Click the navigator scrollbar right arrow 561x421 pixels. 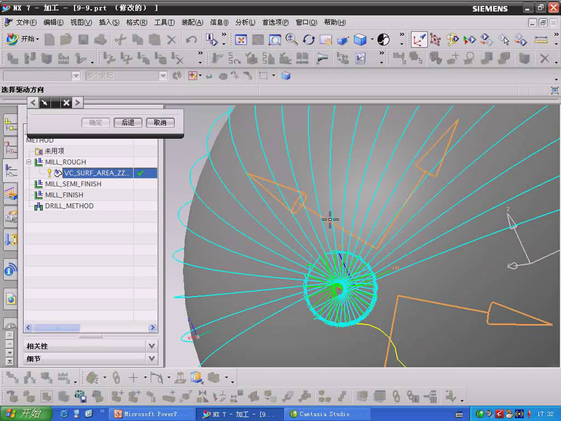coord(153,328)
